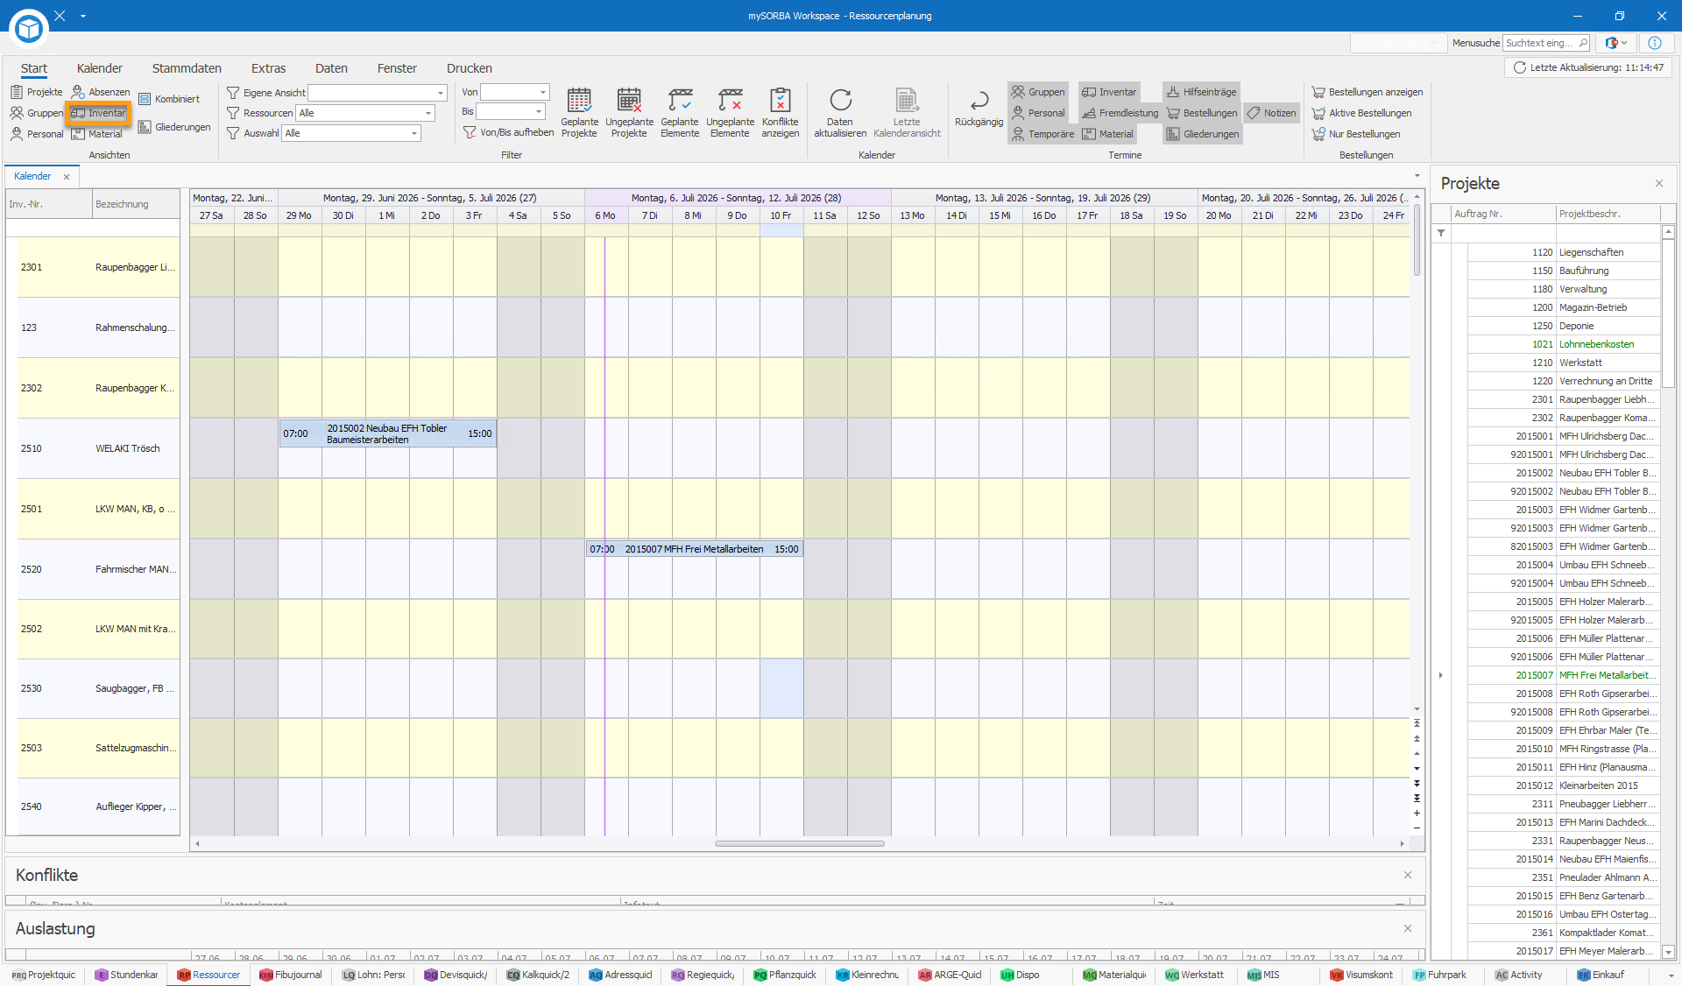The image size is (1682, 986).
Task: Switch to the Gruppen view in Ansichten
Action: point(37,113)
